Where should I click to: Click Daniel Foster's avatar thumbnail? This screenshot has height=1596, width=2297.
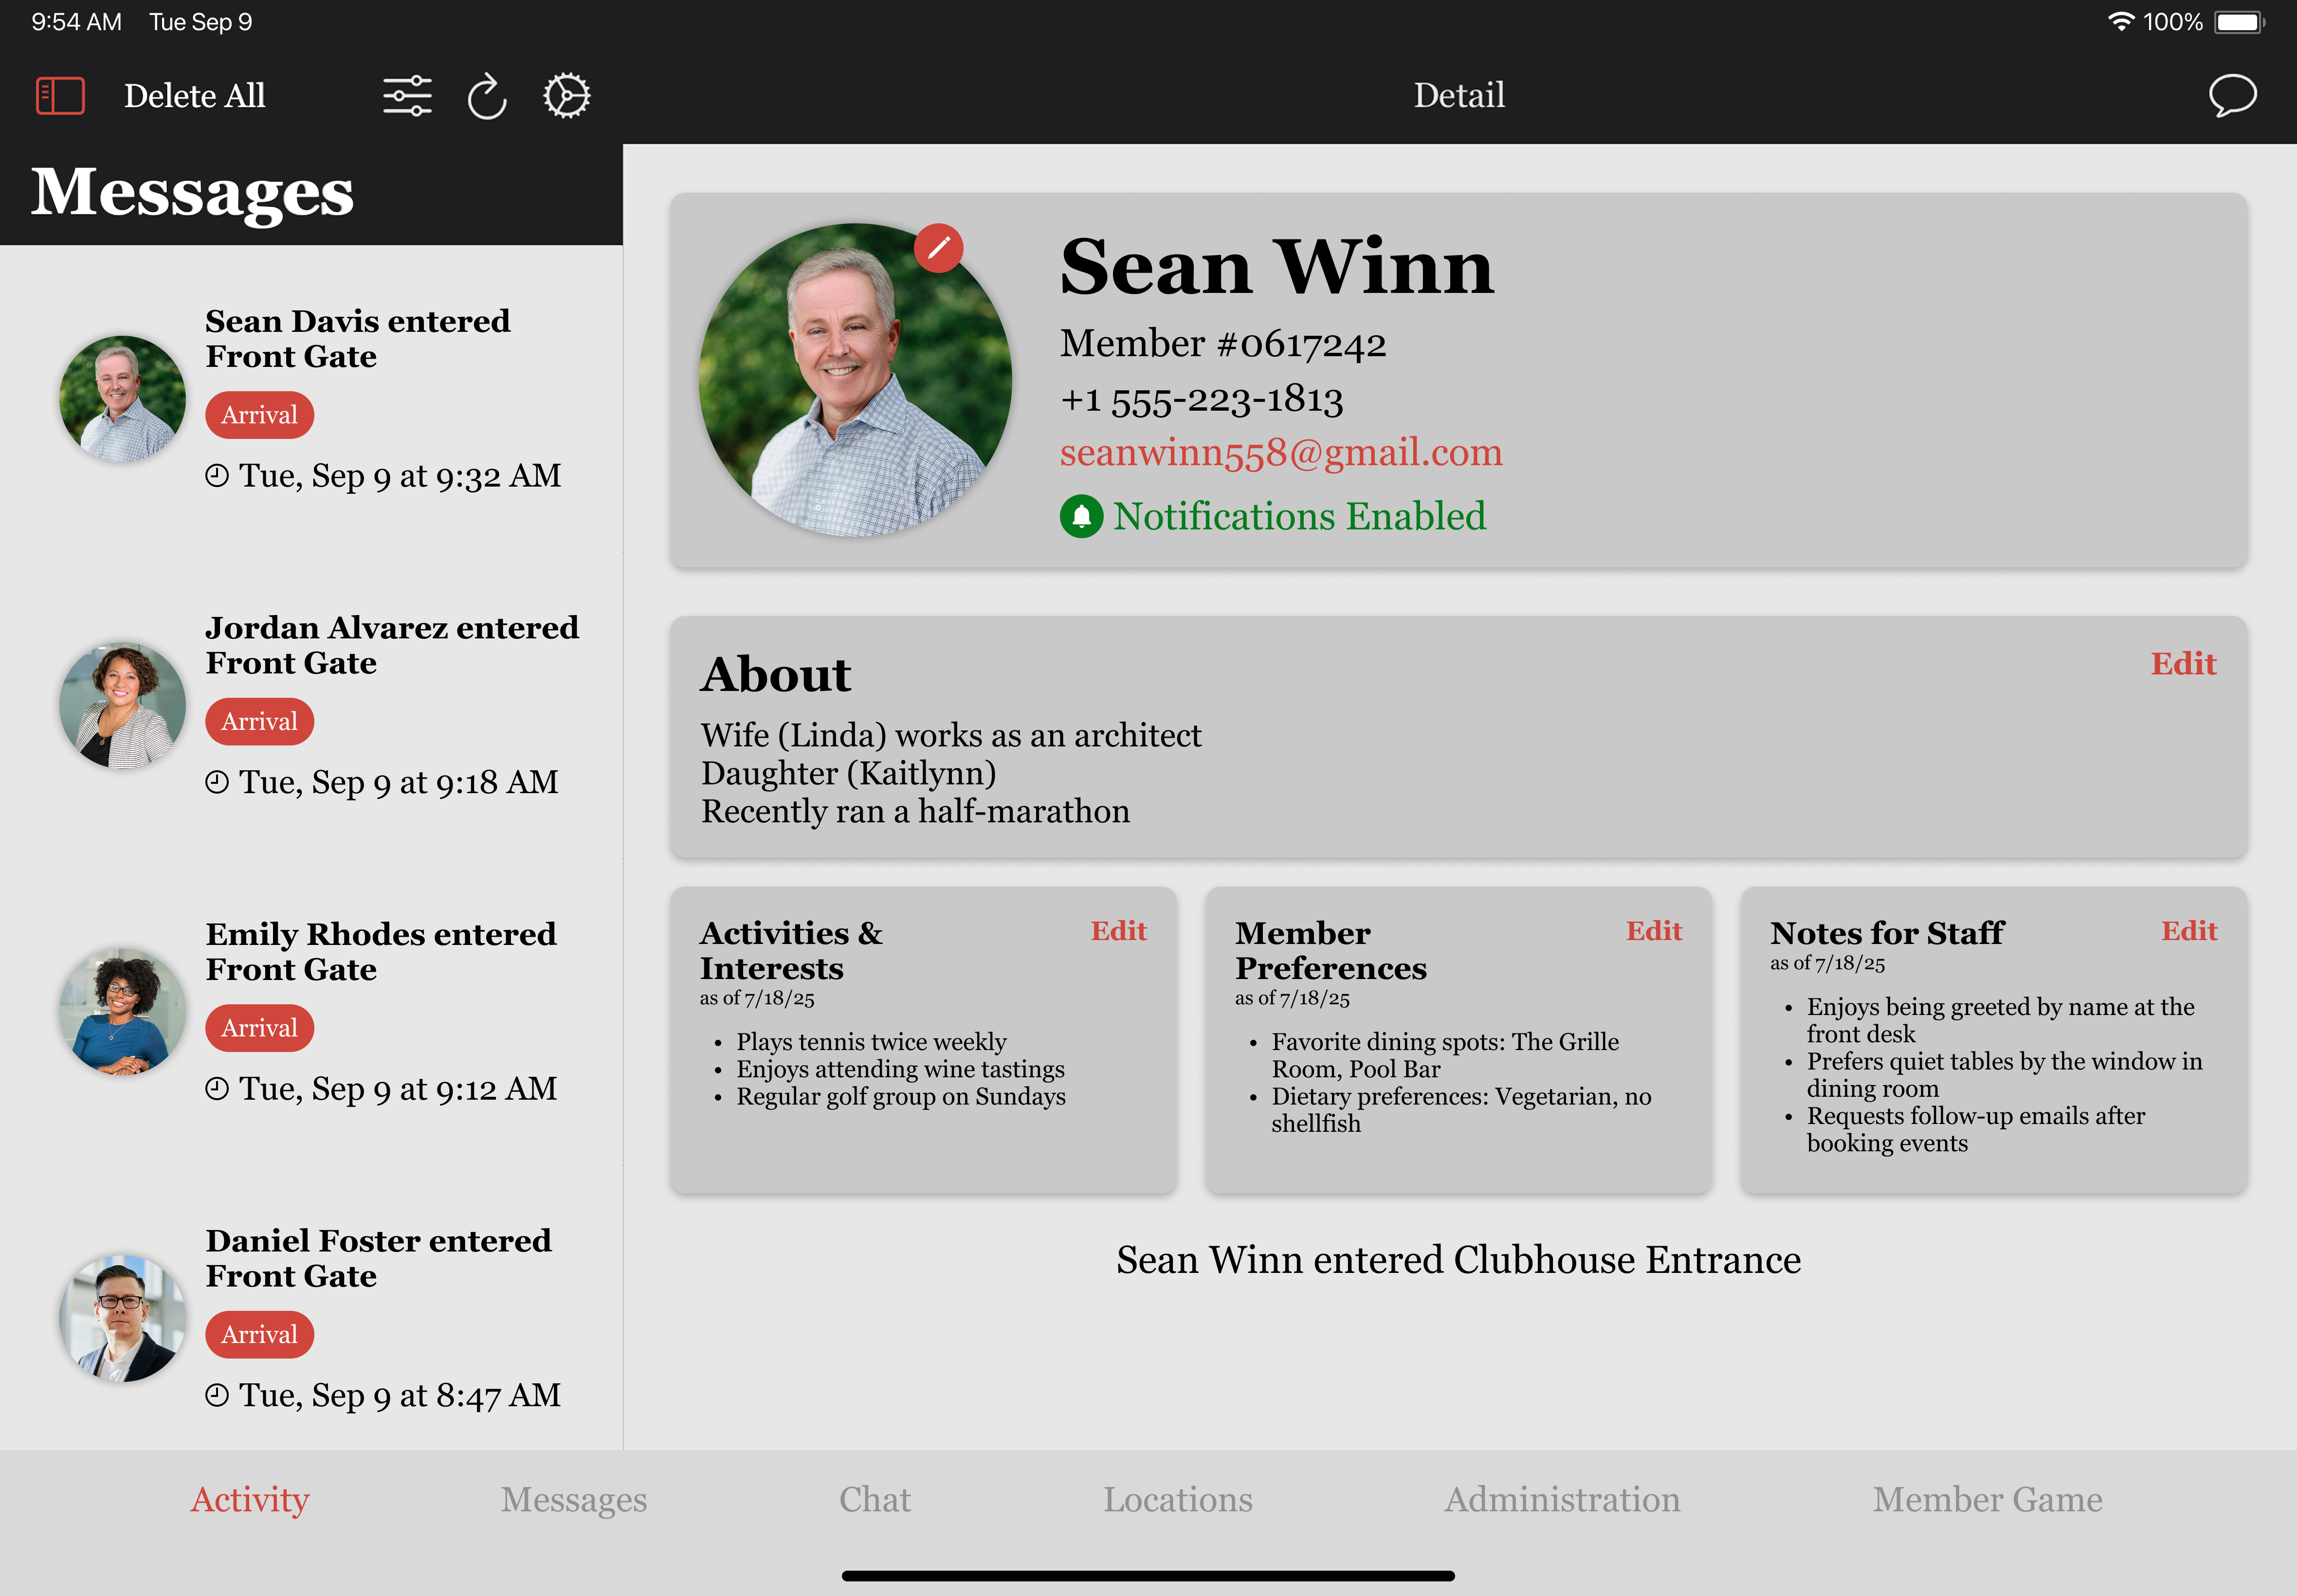122,1318
